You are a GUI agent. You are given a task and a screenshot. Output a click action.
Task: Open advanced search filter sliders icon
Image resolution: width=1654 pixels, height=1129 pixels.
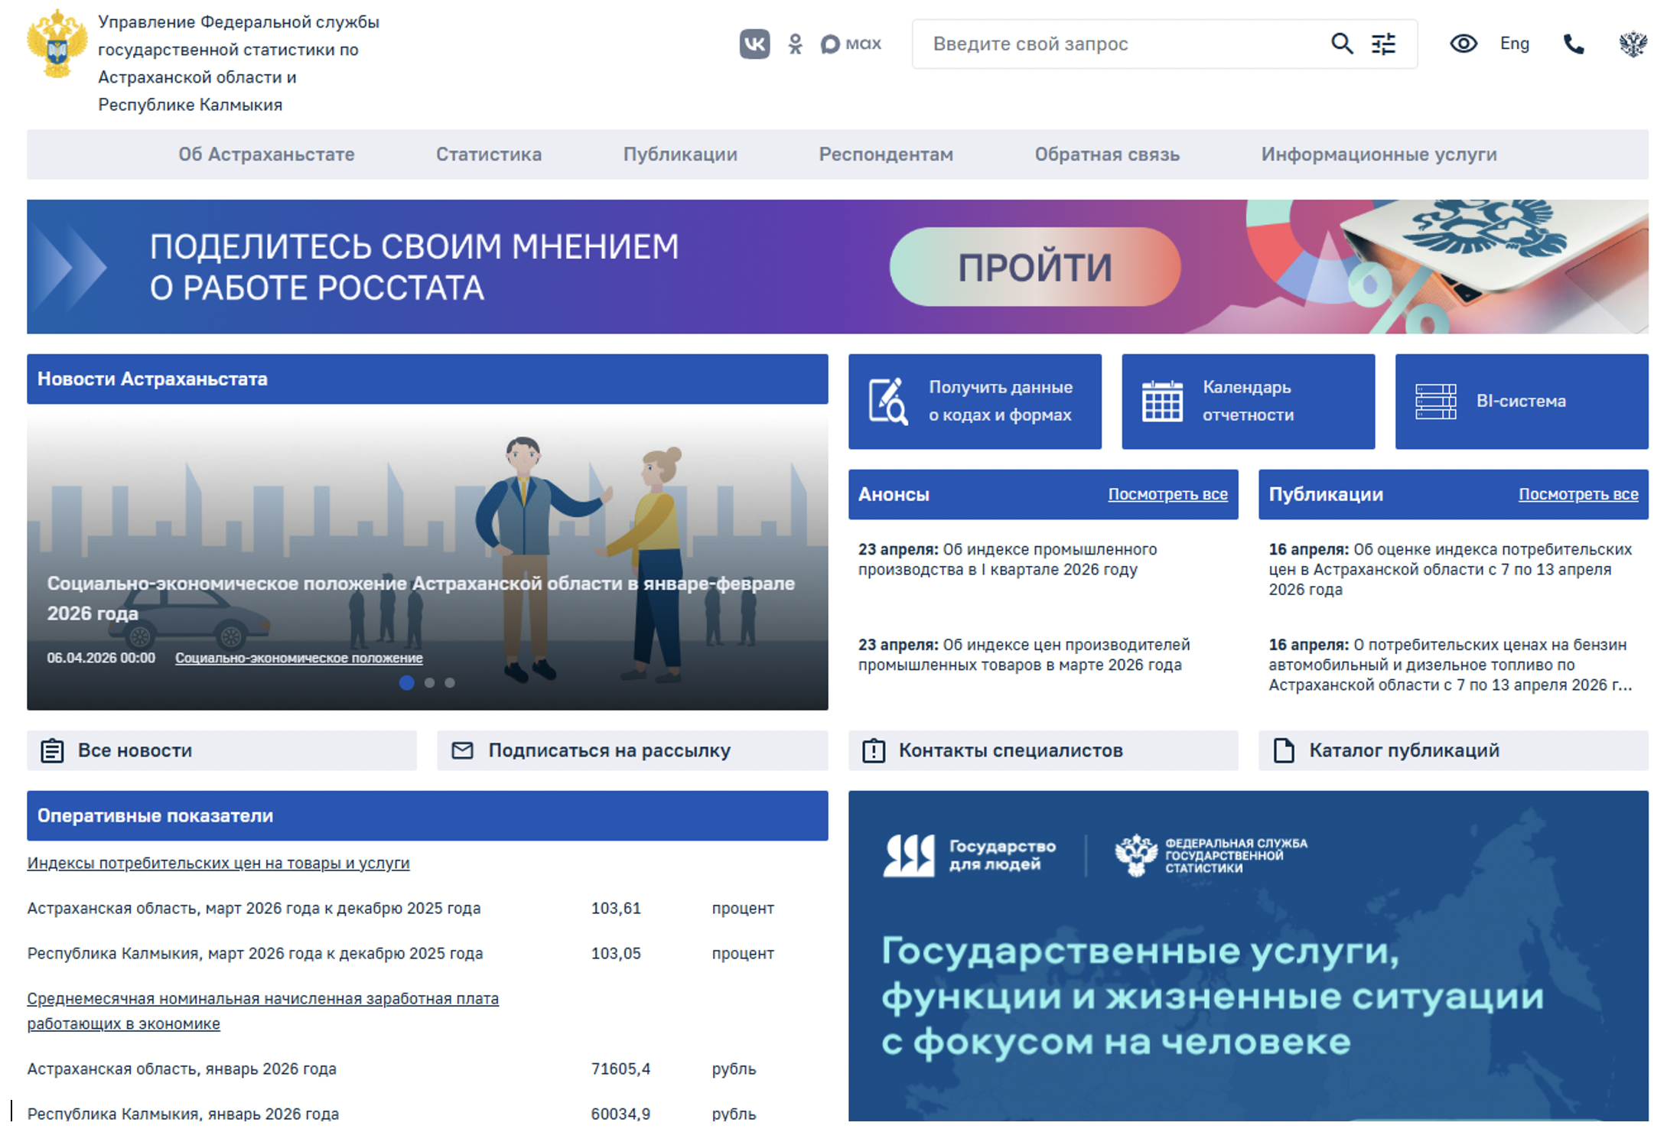1383,44
